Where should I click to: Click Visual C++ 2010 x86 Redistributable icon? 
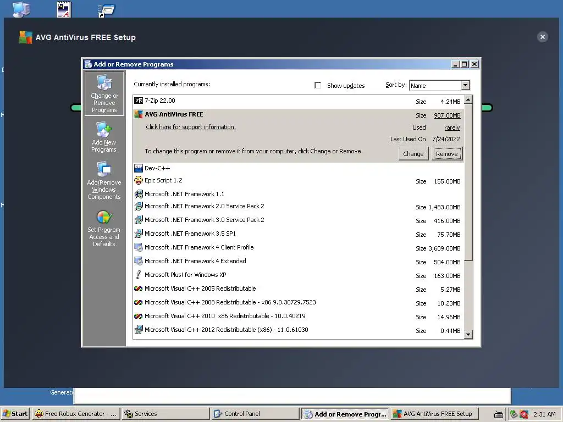point(138,316)
